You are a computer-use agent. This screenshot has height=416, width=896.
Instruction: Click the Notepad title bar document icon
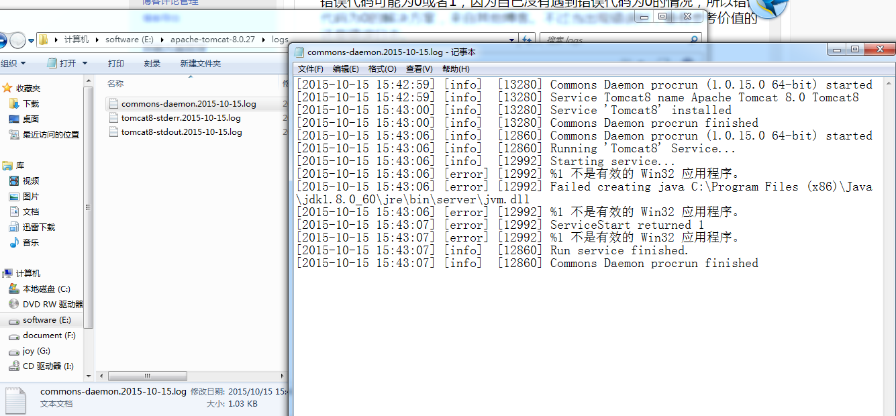[x=299, y=52]
